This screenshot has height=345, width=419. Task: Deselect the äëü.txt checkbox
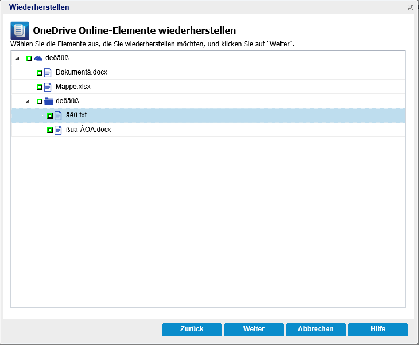click(x=50, y=116)
